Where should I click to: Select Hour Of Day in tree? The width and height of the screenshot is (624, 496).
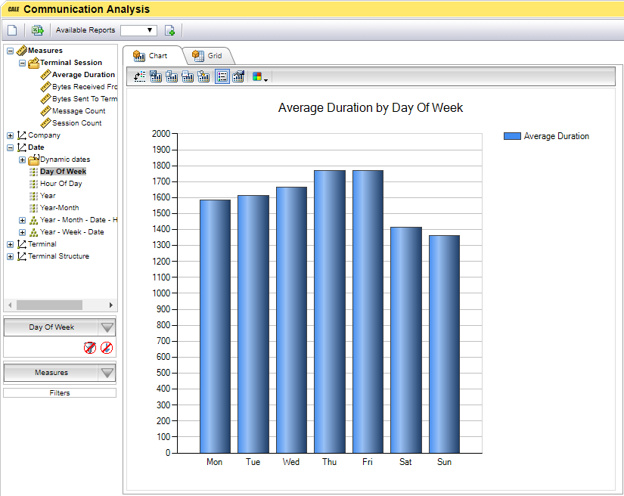[x=61, y=184]
